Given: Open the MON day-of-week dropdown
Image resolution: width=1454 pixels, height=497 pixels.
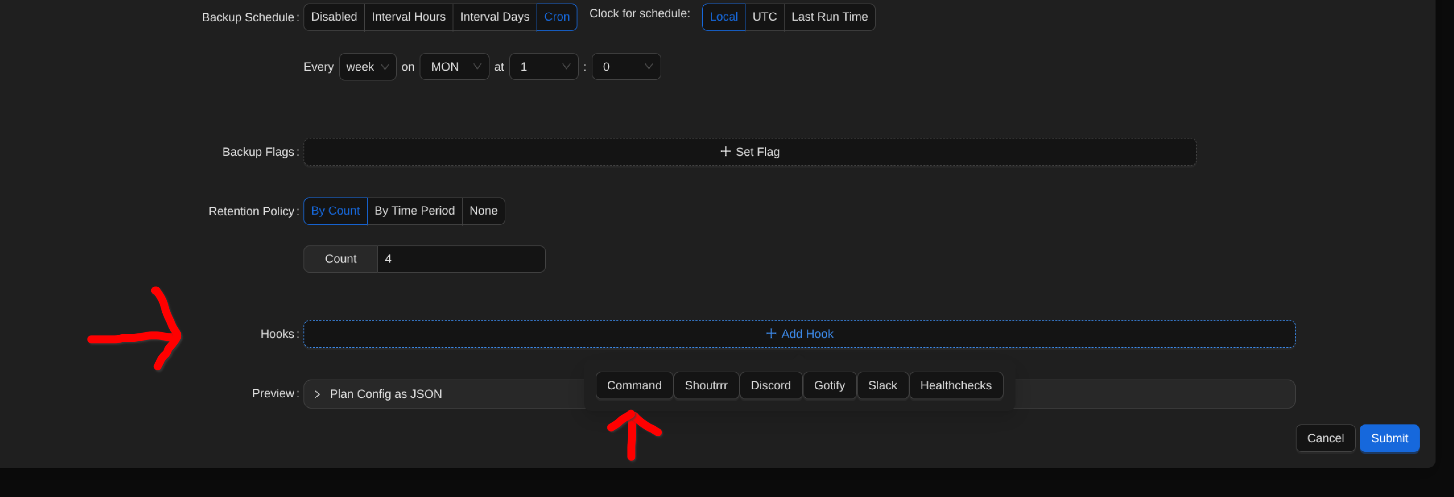Looking at the screenshot, I should tap(454, 67).
